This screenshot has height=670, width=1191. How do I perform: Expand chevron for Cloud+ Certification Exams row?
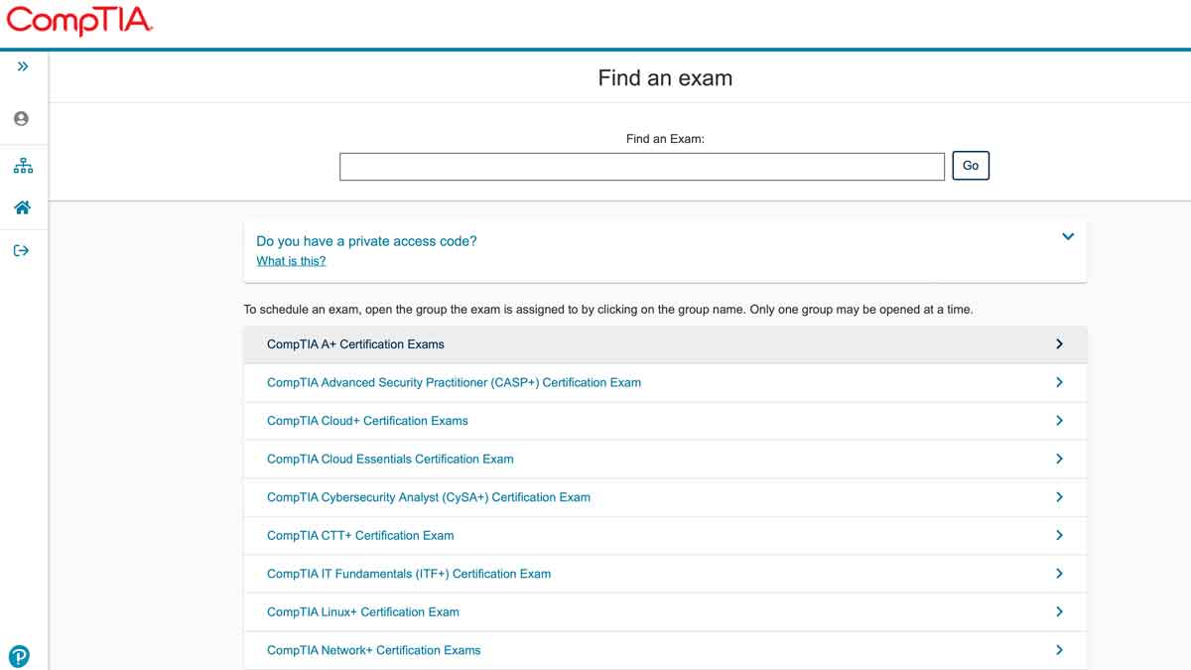[1059, 421]
